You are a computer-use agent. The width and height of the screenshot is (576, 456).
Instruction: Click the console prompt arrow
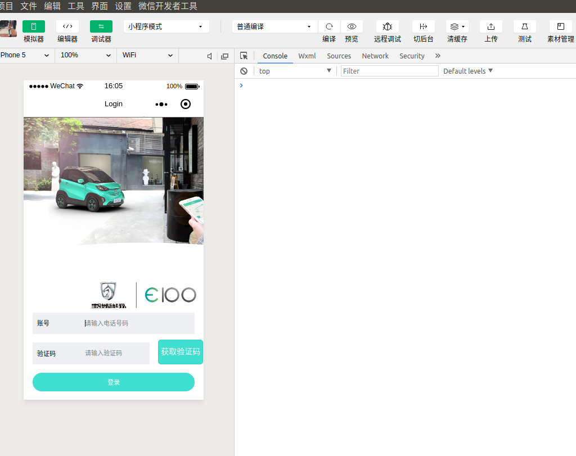241,85
